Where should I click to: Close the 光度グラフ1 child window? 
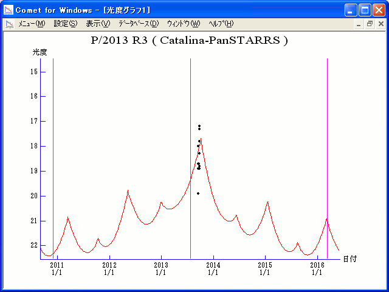click(x=381, y=24)
